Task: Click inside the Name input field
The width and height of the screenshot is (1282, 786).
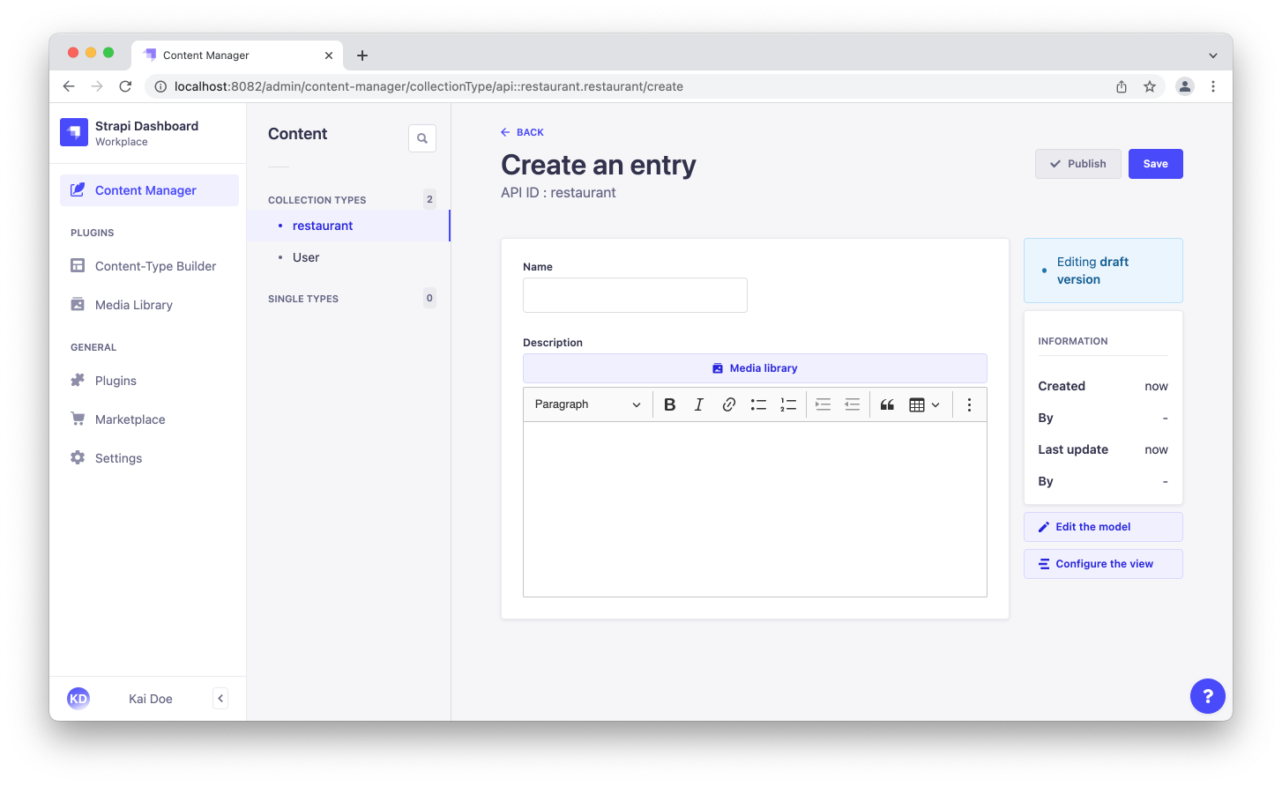Action: (634, 295)
